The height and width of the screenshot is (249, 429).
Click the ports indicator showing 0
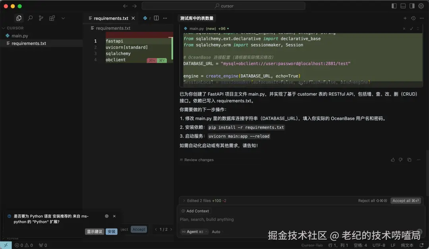point(43,245)
